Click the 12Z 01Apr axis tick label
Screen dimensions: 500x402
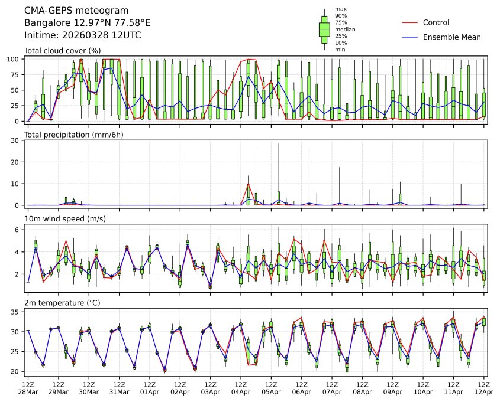coord(150,388)
